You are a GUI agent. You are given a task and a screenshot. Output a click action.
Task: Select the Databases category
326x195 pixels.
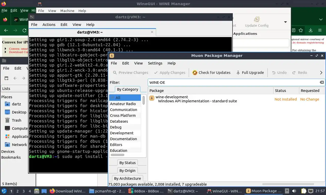(x=125, y=121)
